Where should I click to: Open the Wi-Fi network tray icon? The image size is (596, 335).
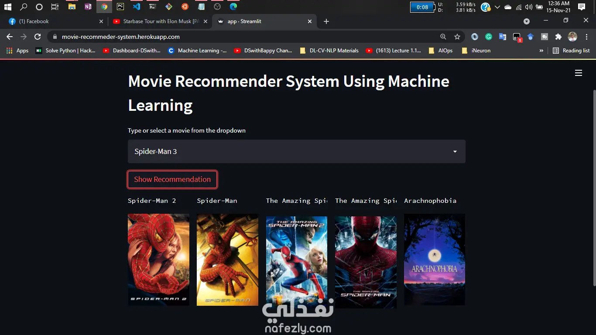[519, 7]
